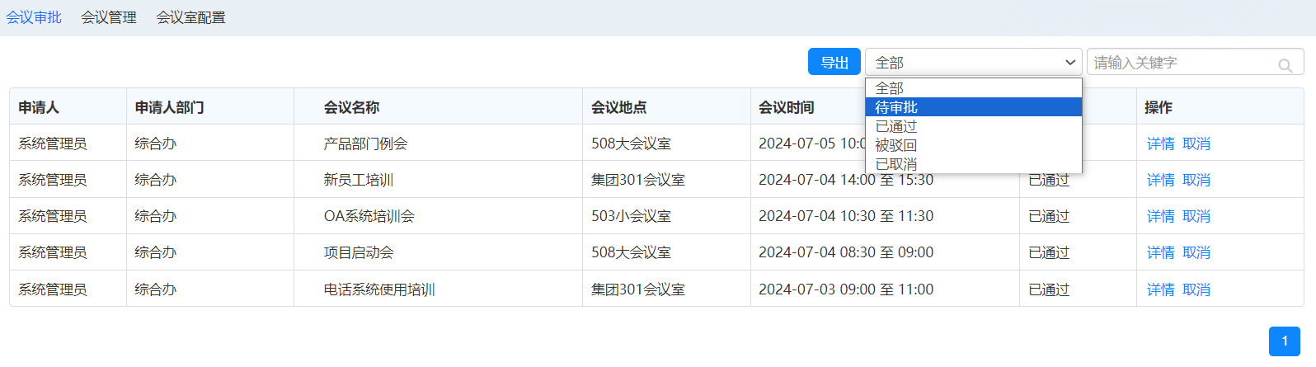Image resolution: width=1316 pixels, height=367 pixels.
Task: Switch to the 会议审批 tab
Action: point(34,17)
